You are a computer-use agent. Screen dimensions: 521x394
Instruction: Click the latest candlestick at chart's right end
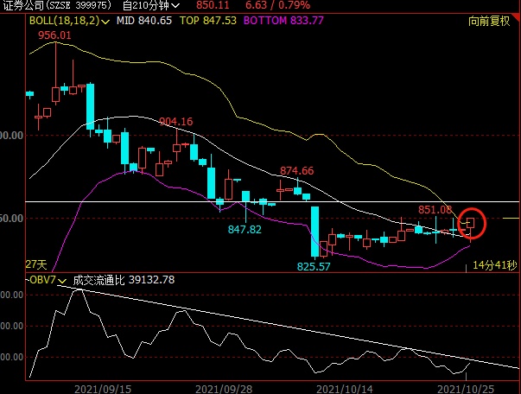coord(470,223)
